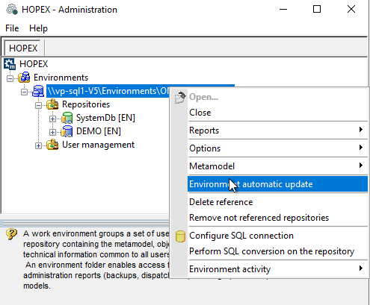Expand the SystemDb [EN] repository
Screen dimensions: 370x305
click(x=52, y=119)
